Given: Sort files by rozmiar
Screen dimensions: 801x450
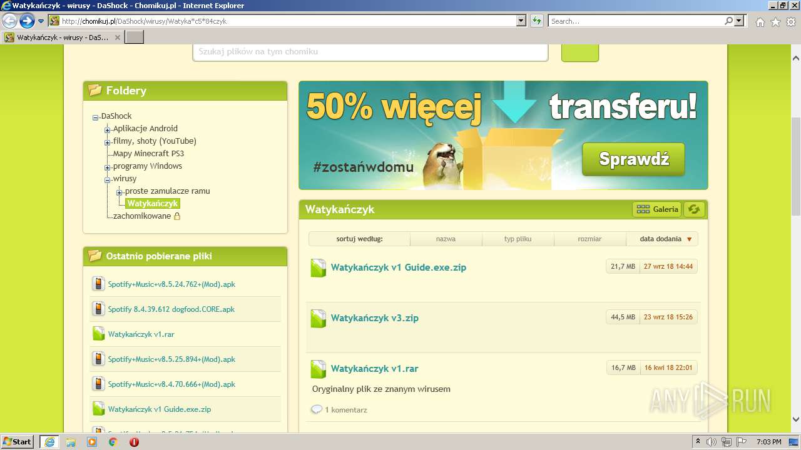Looking at the screenshot, I should click(589, 239).
